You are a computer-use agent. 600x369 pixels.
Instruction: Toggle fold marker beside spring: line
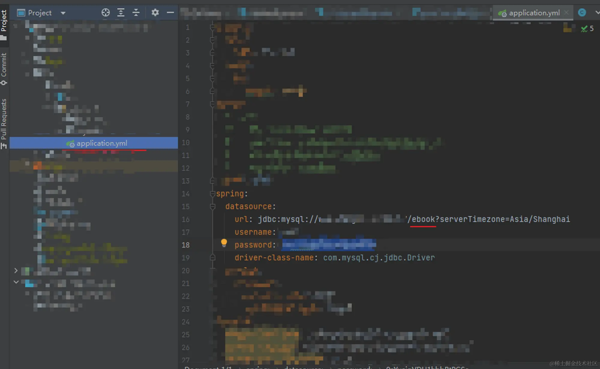(212, 194)
